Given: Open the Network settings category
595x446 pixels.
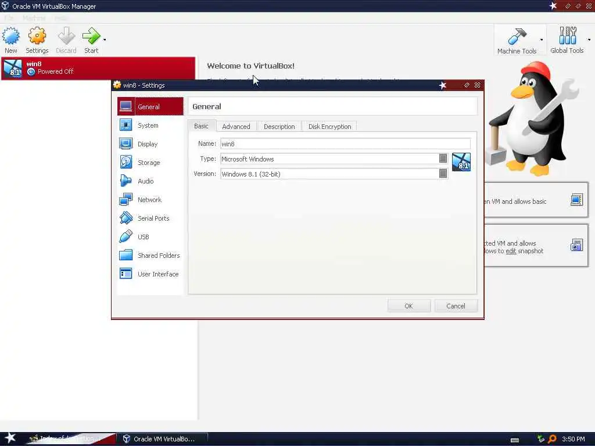Looking at the screenshot, I should tap(150, 200).
